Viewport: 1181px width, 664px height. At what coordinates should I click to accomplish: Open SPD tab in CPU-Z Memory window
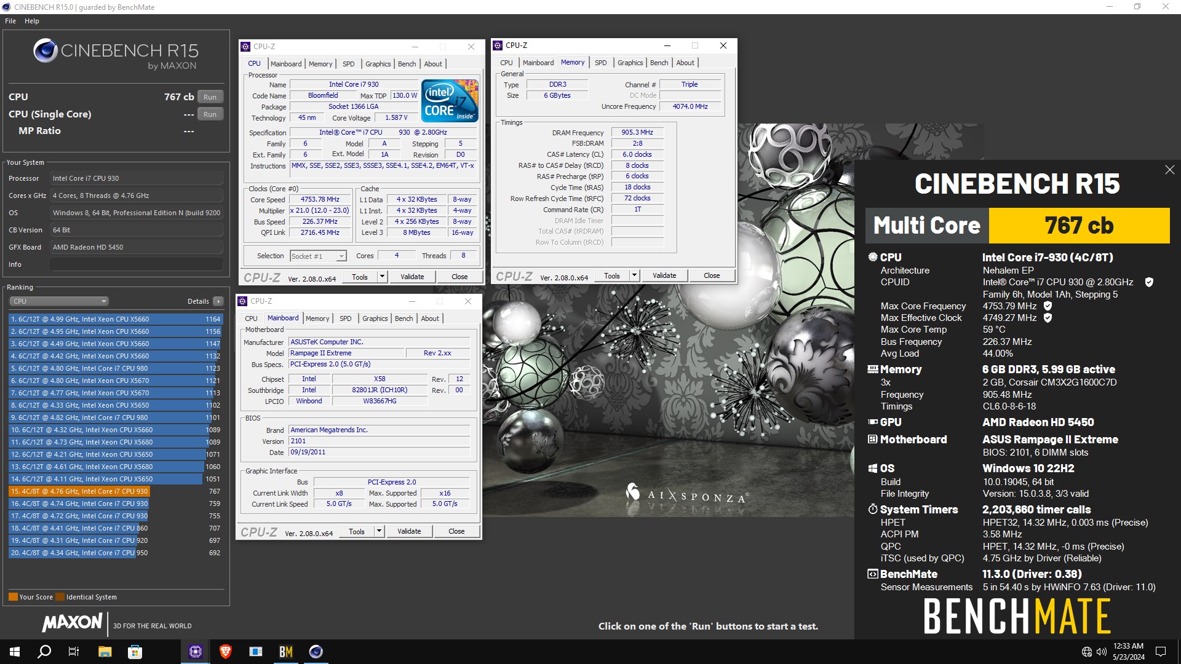point(601,63)
